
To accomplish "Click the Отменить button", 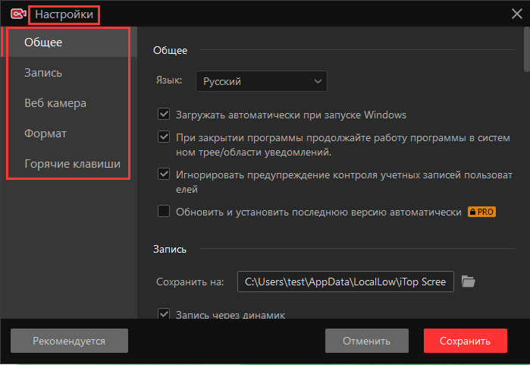I will (x=367, y=341).
